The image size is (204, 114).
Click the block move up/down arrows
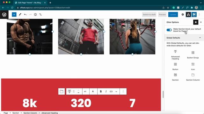tap(78, 92)
